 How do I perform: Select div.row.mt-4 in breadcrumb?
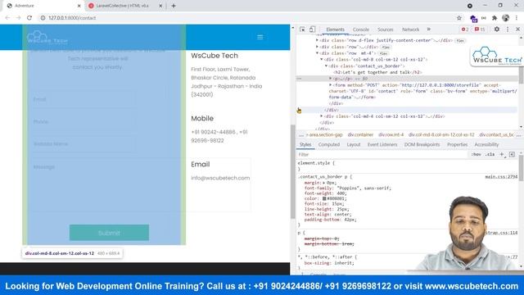tap(391, 134)
